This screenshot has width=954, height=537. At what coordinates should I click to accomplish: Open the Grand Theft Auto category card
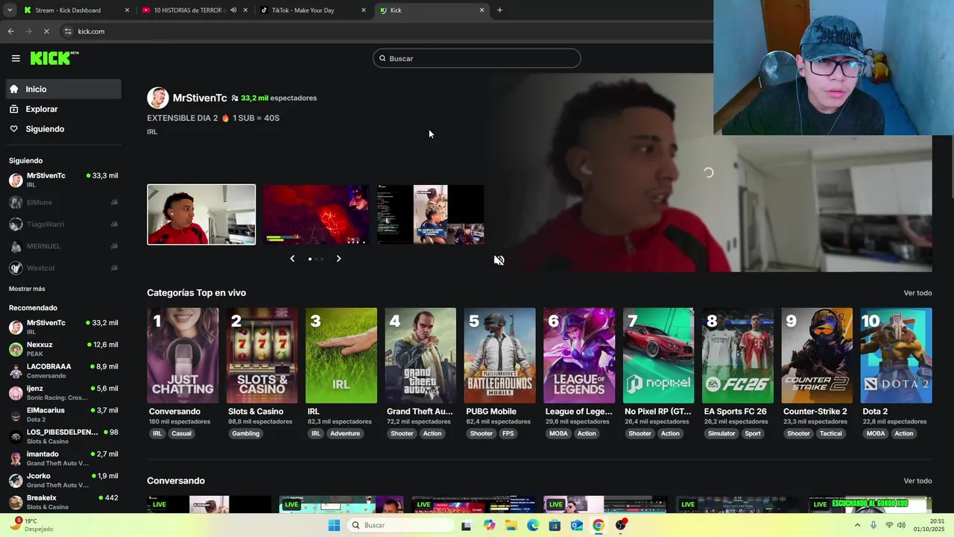click(420, 356)
